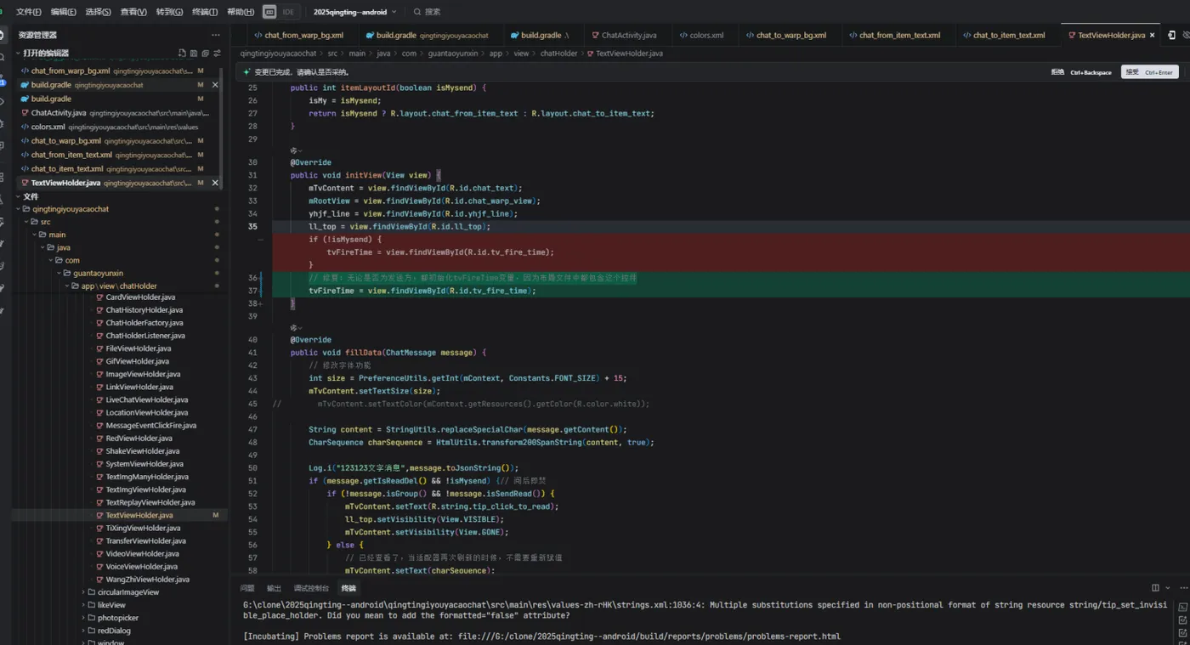Collapse the 打开的编辑器 section
1190x645 pixels.
(x=46, y=54)
